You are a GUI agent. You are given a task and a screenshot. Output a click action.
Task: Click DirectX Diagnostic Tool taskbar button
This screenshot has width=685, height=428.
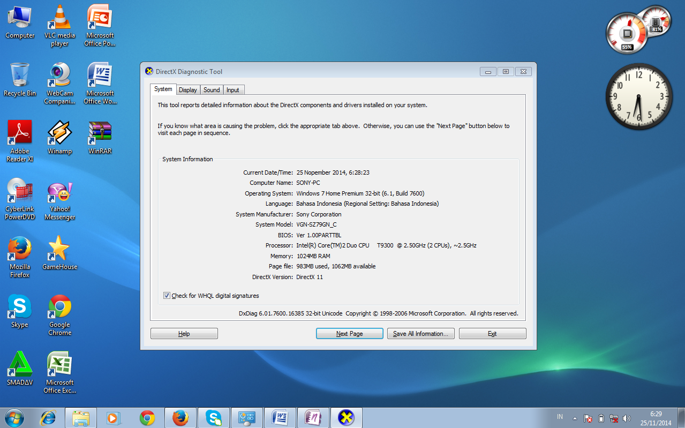click(347, 417)
